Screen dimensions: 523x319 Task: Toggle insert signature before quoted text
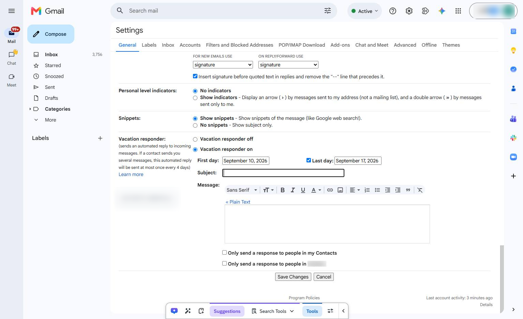(195, 76)
